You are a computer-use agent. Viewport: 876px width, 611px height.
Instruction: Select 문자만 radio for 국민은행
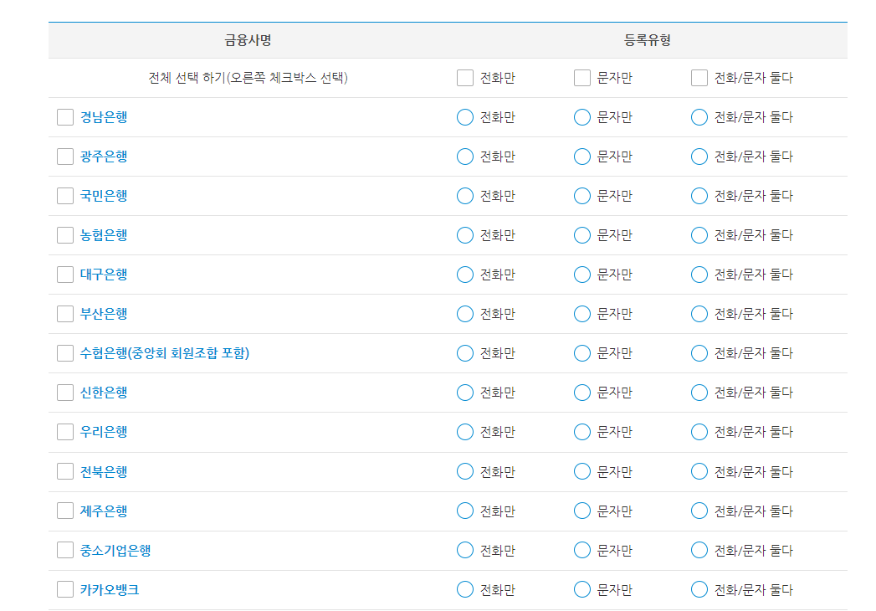click(x=582, y=196)
